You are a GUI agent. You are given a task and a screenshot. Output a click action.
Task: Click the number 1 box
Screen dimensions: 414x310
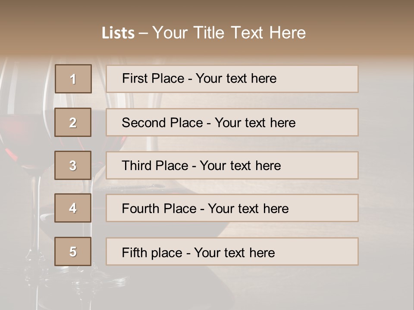pos(73,79)
